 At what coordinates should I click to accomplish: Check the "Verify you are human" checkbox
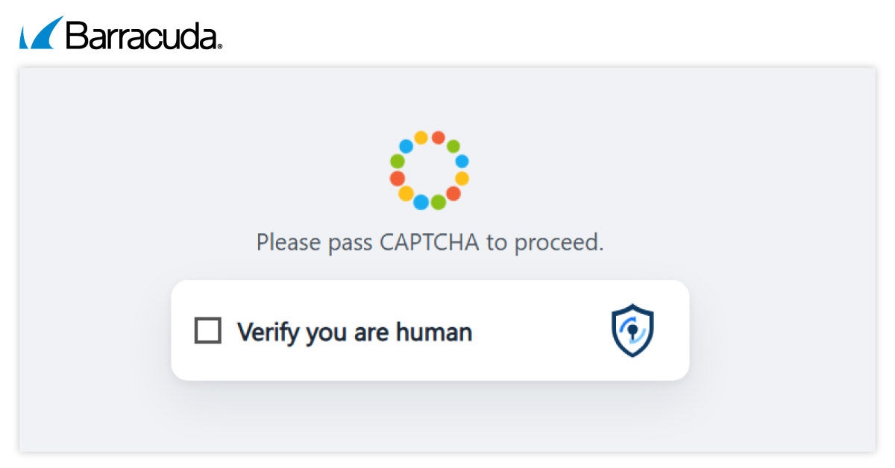click(x=207, y=330)
